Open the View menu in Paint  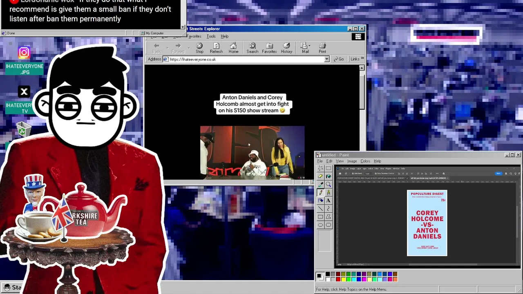tap(340, 161)
